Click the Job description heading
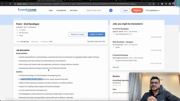 pyautogui.click(x=23, y=50)
